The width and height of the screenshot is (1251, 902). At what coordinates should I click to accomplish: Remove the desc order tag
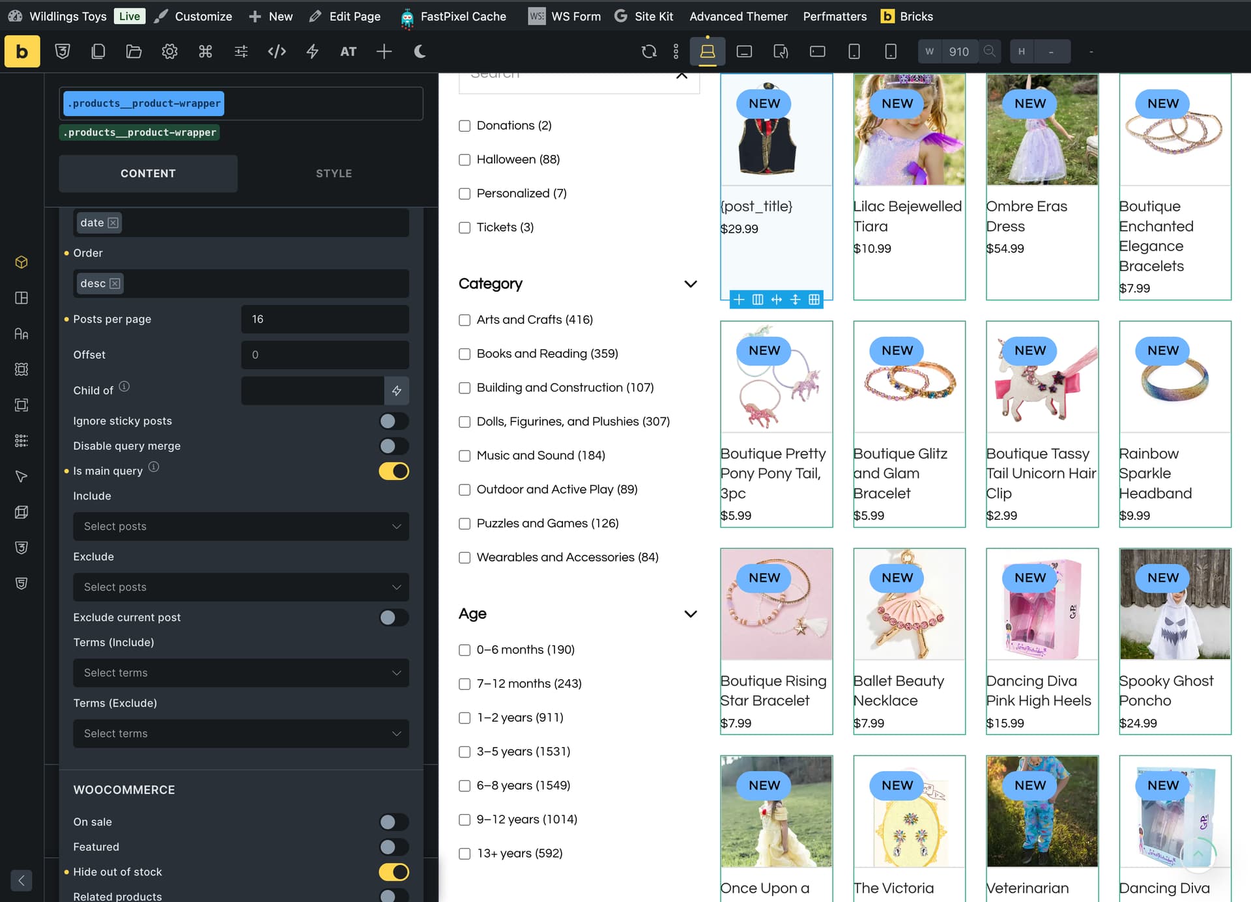pos(115,284)
